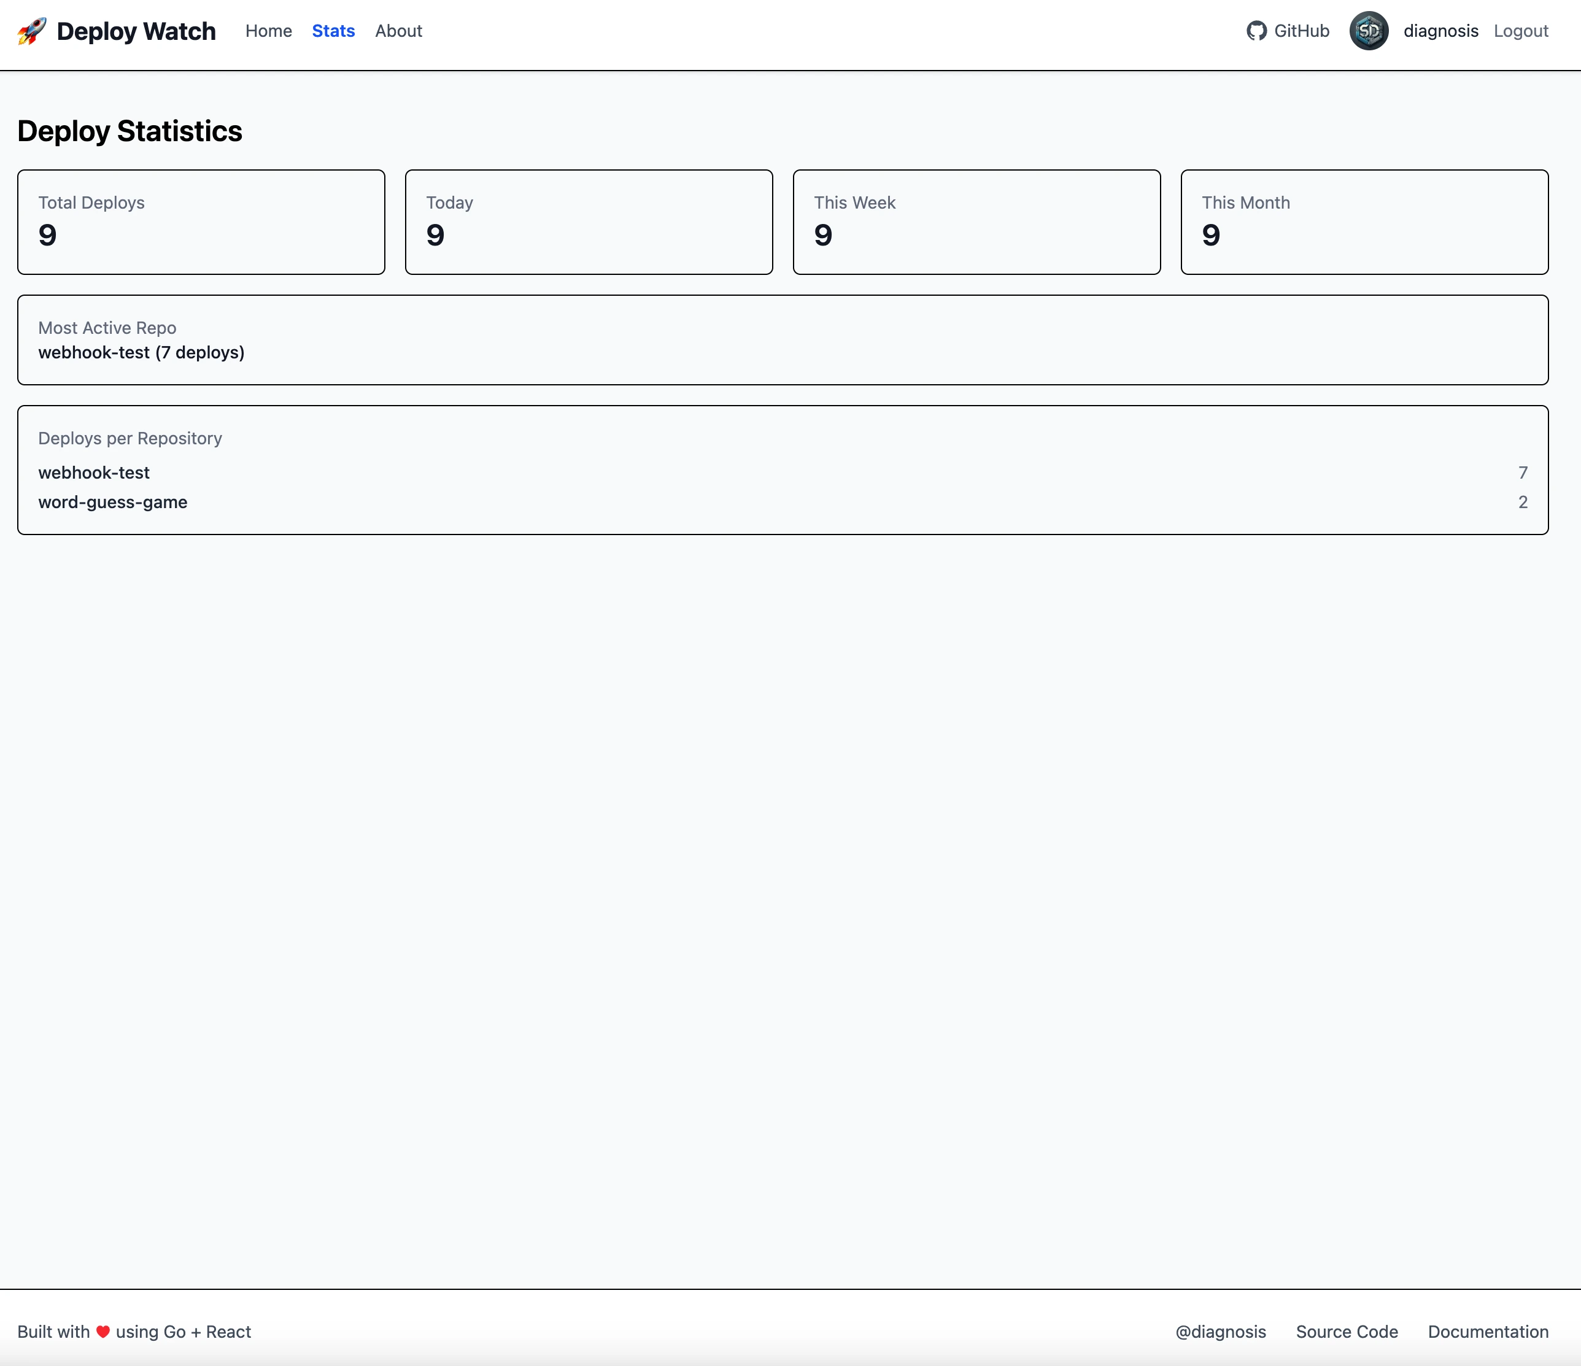Open the Source Code link
The image size is (1581, 1366).
pyautogui.click(x=1347, y=1331)
